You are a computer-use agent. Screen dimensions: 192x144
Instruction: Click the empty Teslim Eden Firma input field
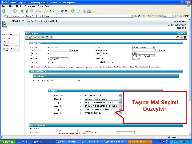59,50
